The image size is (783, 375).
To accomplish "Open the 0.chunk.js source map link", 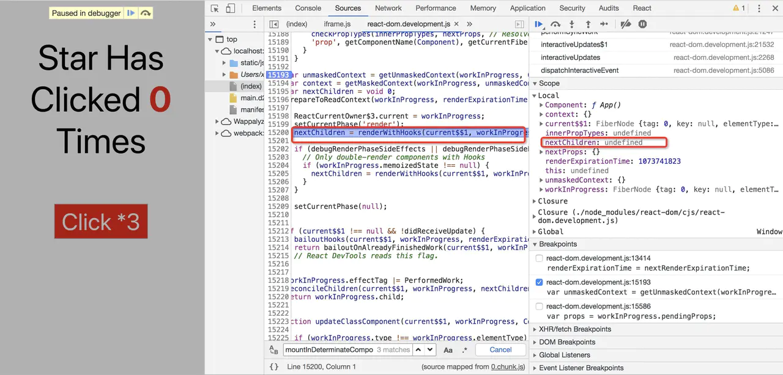I will click(x=508, y=367).
